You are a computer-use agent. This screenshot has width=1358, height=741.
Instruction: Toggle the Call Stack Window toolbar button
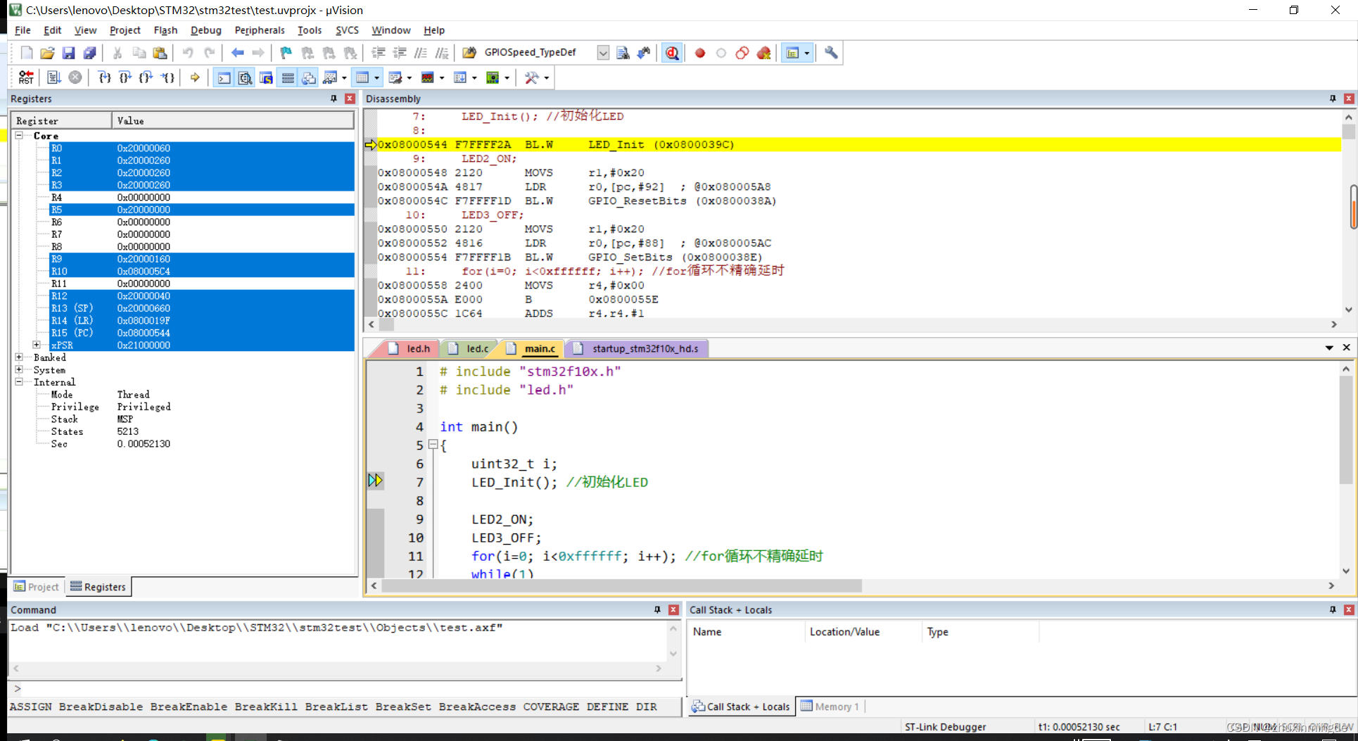pos(309,77)
